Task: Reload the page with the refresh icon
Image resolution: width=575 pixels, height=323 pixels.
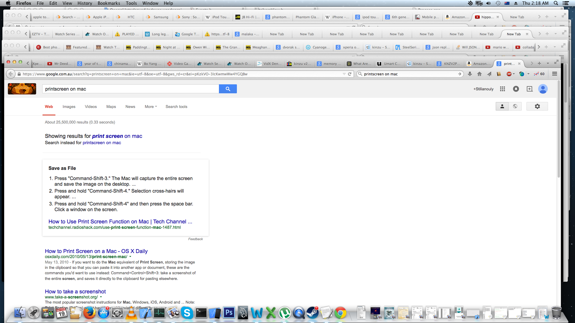Action: [349, 74]
